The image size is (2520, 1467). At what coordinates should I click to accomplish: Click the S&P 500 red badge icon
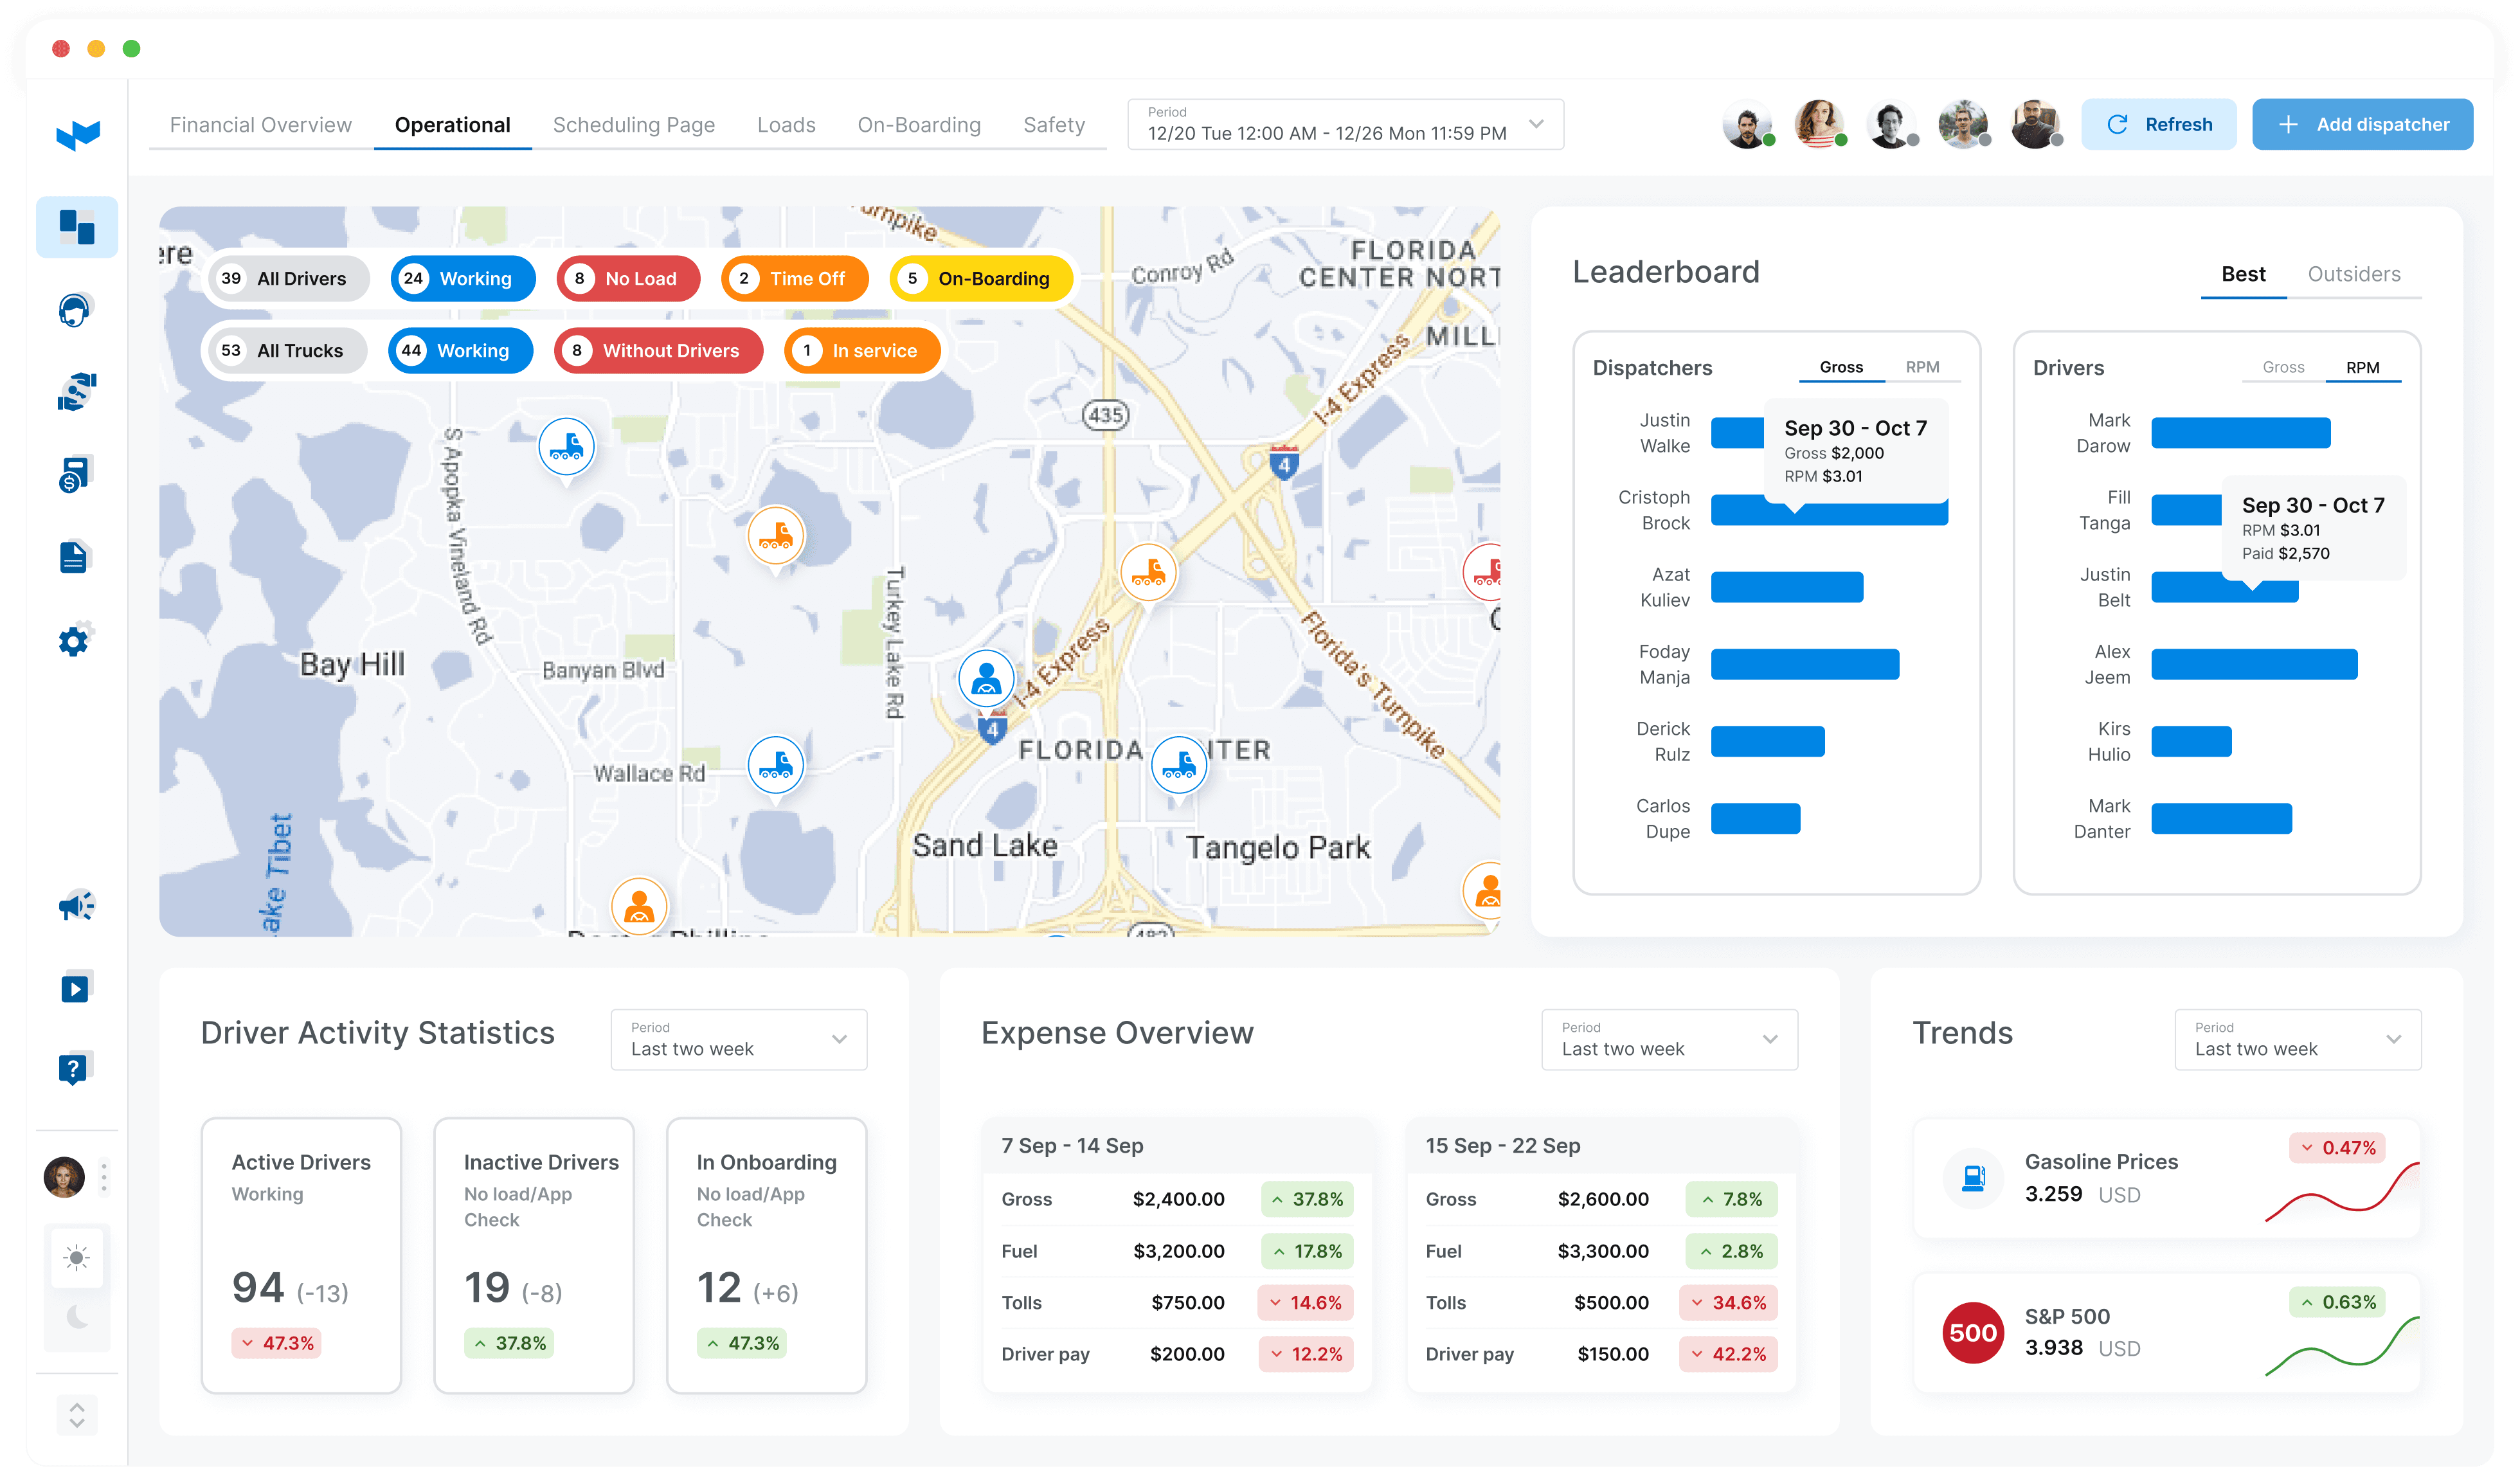[x=1973, y=1332]
